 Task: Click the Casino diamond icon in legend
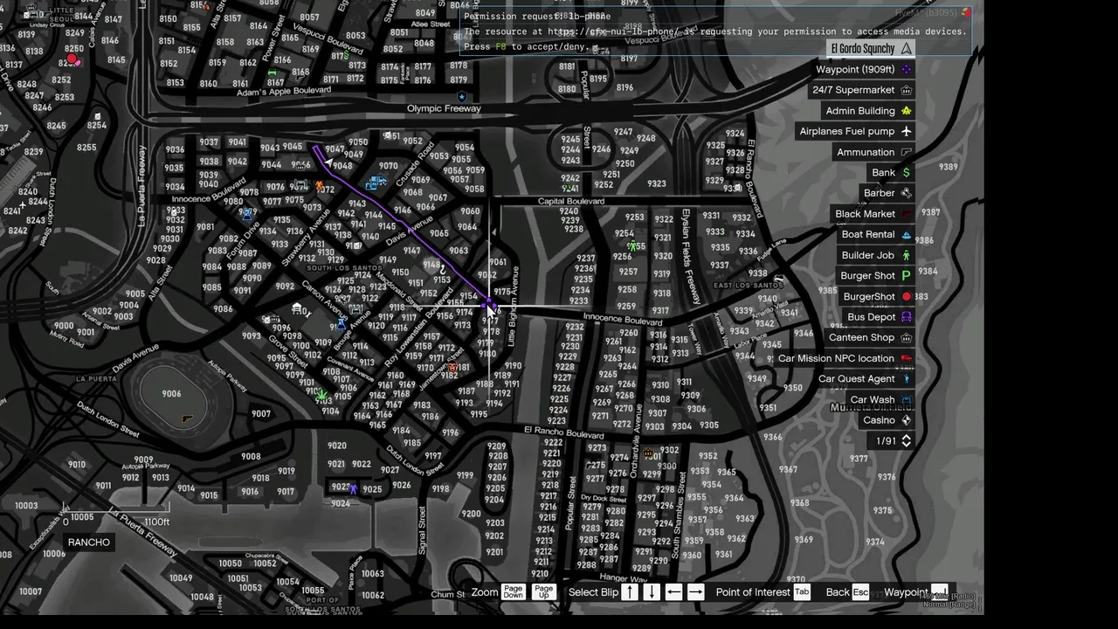(x=907, y=420)
